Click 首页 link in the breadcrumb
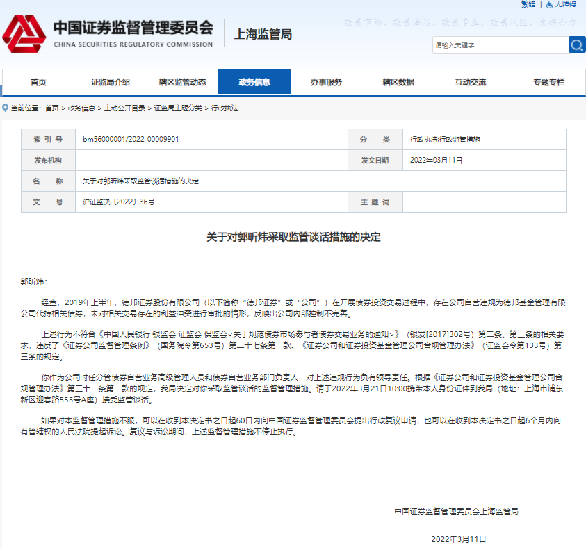Screen dimensions: 586x549 pos(51,108)
